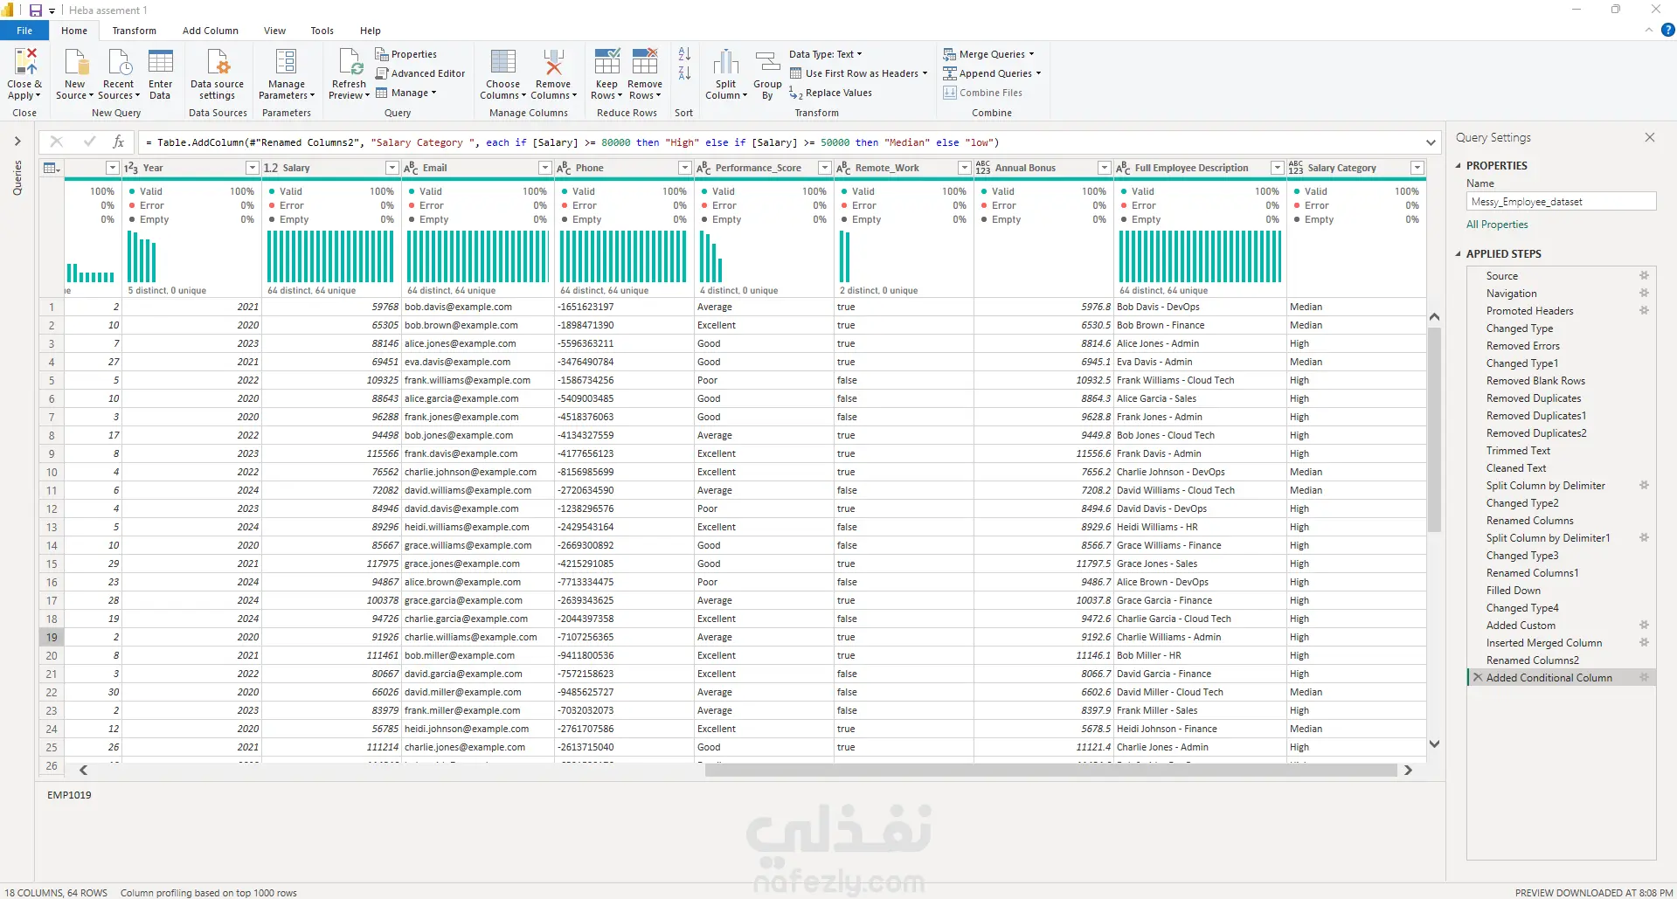Select the Renamed Columns2 step
The image size is (1677, 899).
tap(1533, 660)
